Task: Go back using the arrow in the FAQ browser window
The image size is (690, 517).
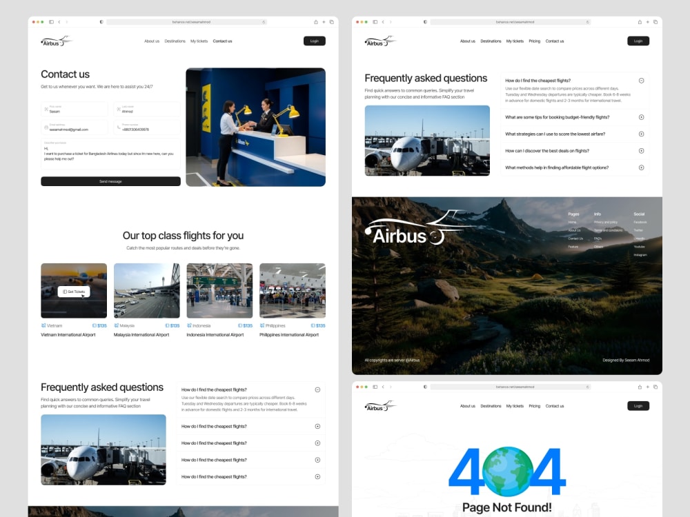Action: 383,21
